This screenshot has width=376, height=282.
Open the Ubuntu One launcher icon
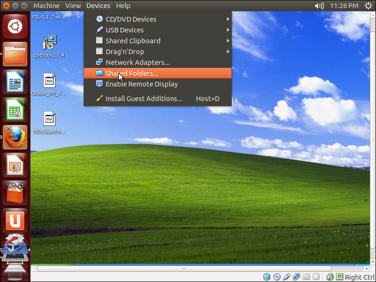tap(15, 220)
